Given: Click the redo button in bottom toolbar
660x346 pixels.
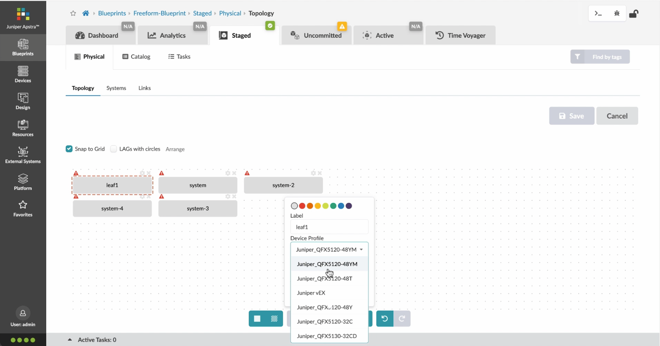Looking at the screenshot, I should point(402,318).
